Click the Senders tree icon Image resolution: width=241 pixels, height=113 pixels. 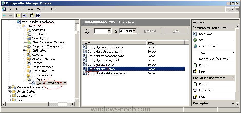(x=29, y=63)
